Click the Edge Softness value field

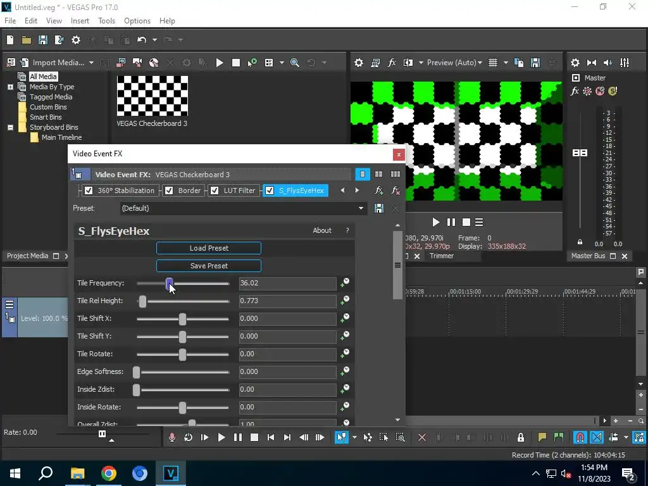[288, 372]
